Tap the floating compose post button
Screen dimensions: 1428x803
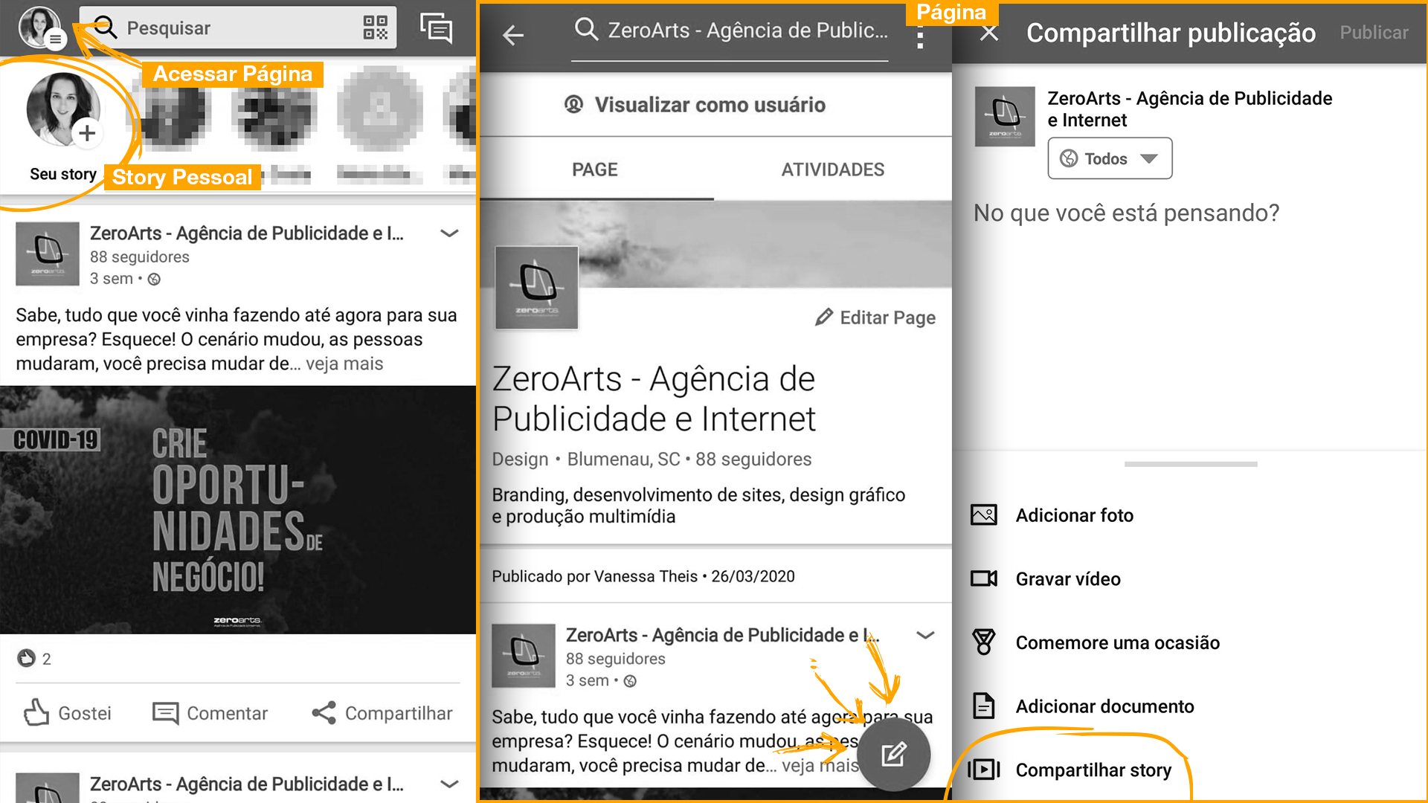[892, 754]
